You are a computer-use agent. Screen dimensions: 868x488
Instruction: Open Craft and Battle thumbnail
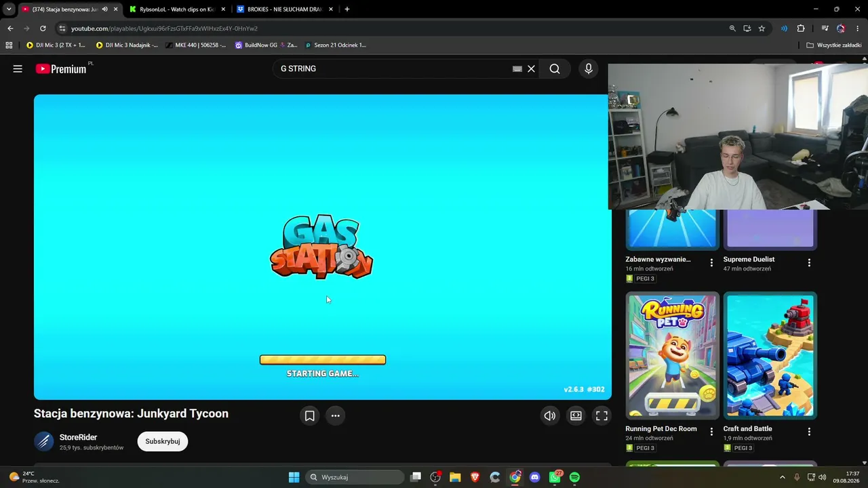(770, 356)
